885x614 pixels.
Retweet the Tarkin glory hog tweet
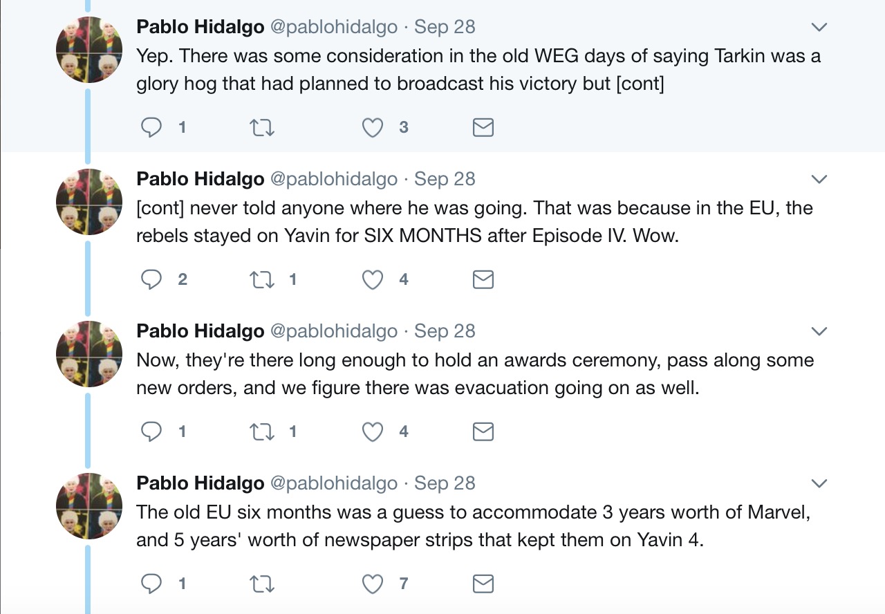(262, 127)
